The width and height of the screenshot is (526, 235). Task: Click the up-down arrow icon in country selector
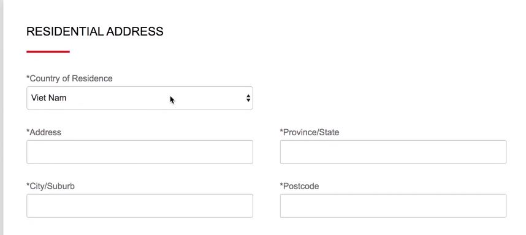(248, 98)
